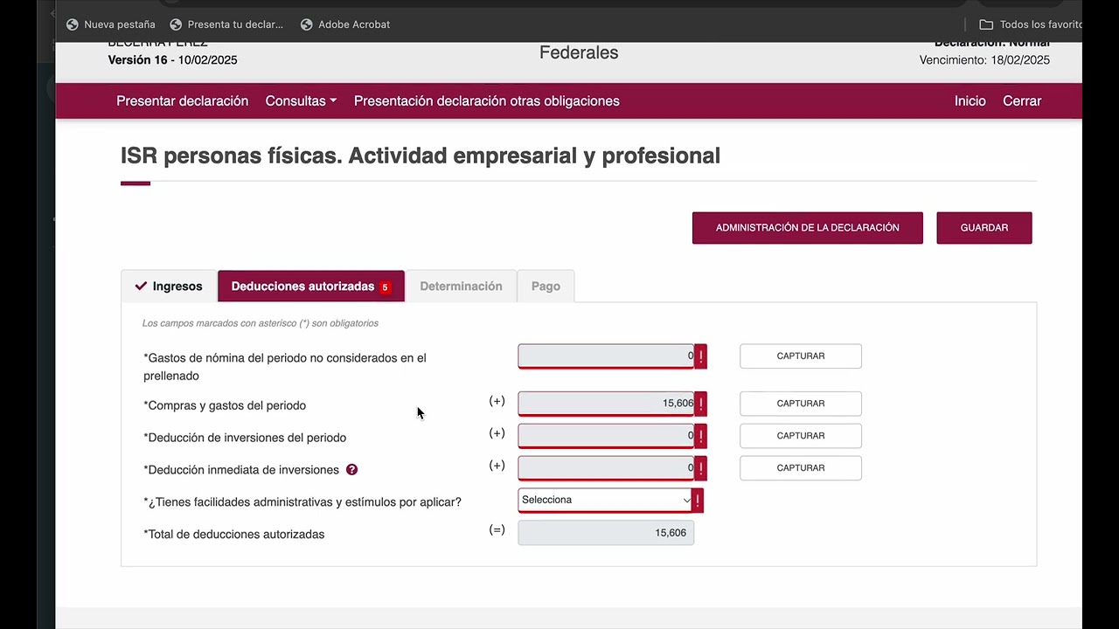Expand the Consultas menu

(301, 101)
